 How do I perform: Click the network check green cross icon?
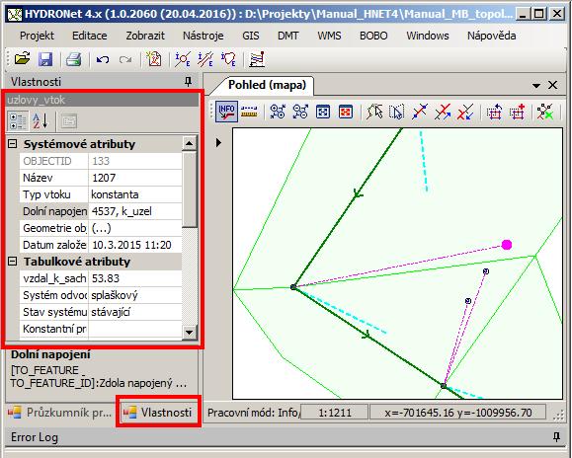545,112
